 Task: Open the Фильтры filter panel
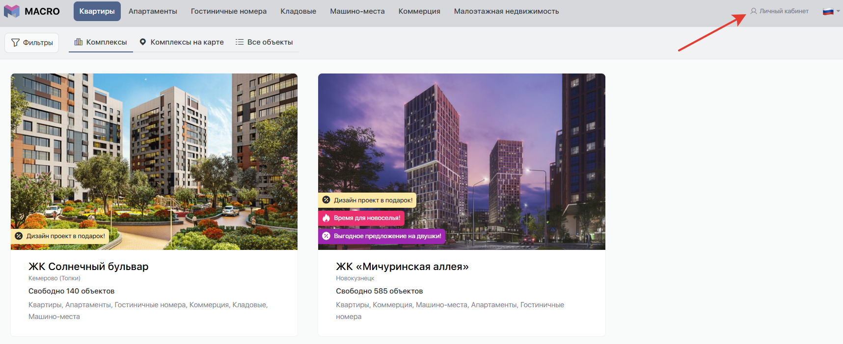coord(32,43)
